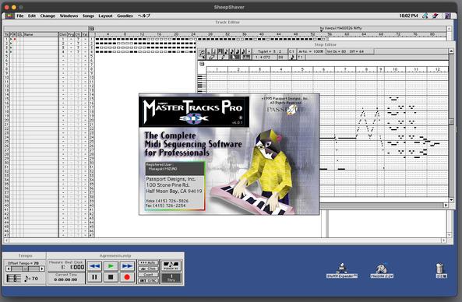
Task: Start playback with the green play button
Action: (x=111, y=265)
